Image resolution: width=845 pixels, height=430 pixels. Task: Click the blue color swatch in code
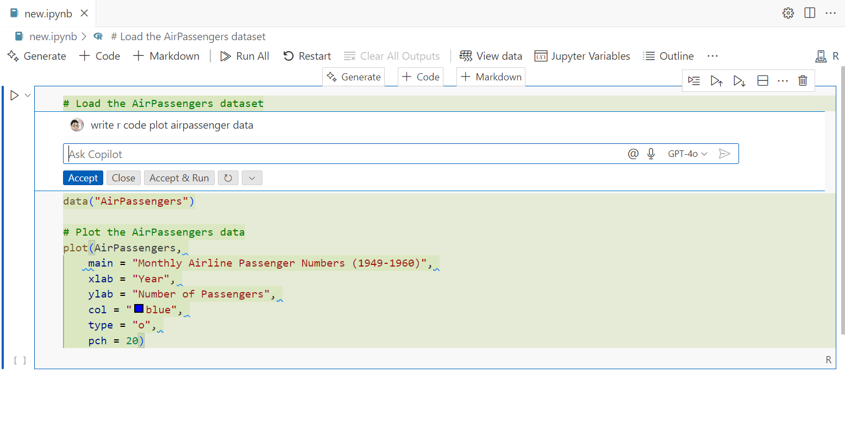(x=139, y=309)
